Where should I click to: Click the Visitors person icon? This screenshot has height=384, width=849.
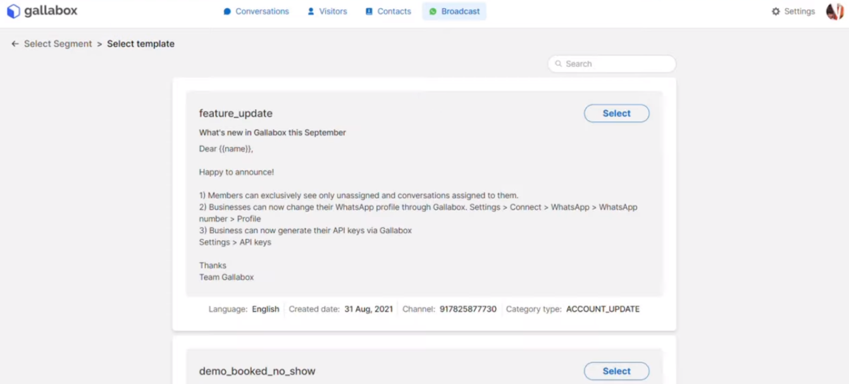click(311, 11)
